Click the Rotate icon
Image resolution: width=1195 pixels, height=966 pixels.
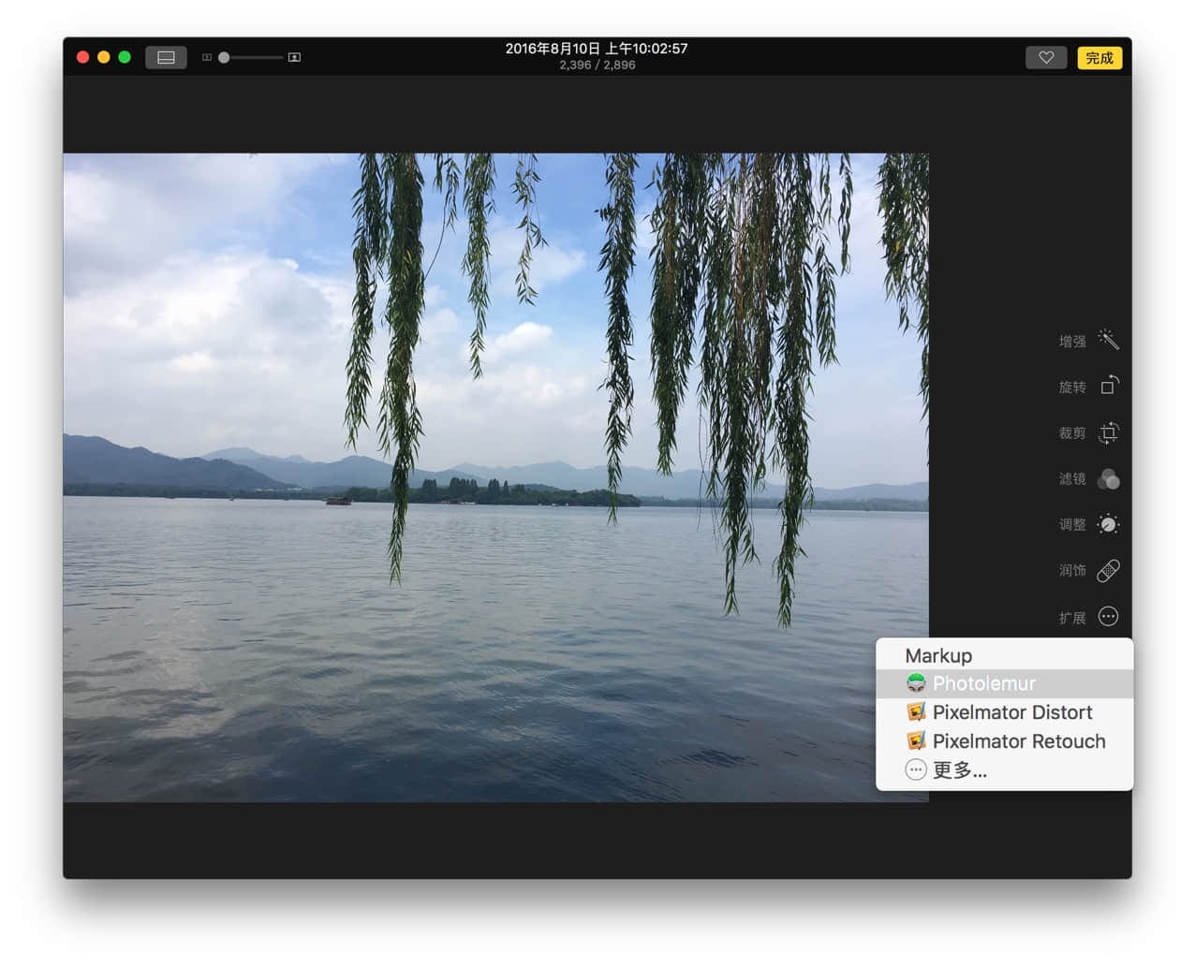click(x=1109, y=386)
